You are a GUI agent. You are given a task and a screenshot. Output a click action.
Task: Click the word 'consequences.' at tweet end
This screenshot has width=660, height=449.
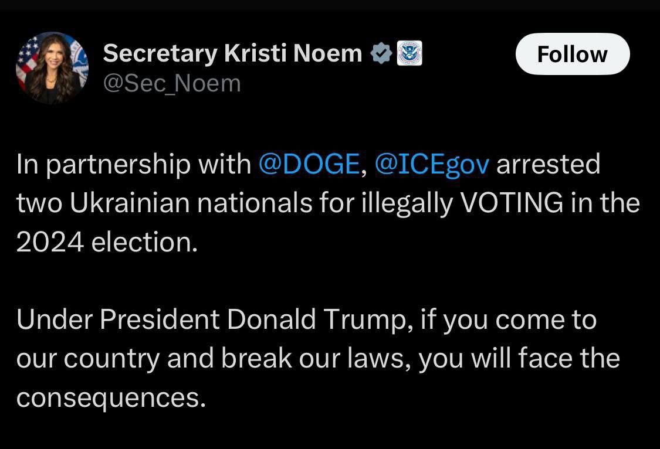(111, 397)
